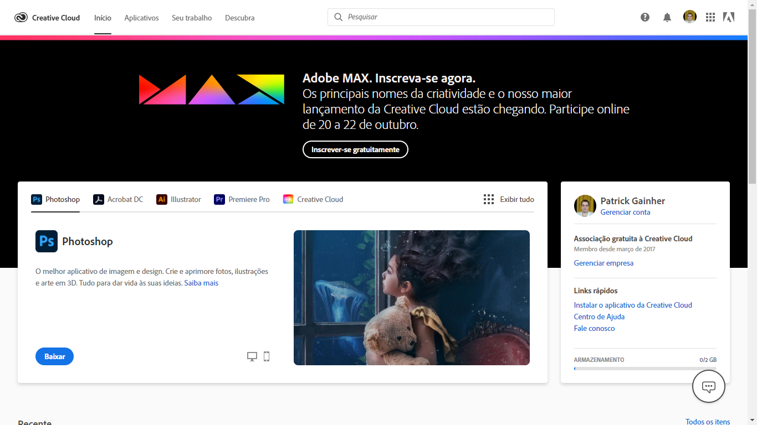Click the ARMAZENAMENTO label
The image size is (757, 425).
[599, 360]
